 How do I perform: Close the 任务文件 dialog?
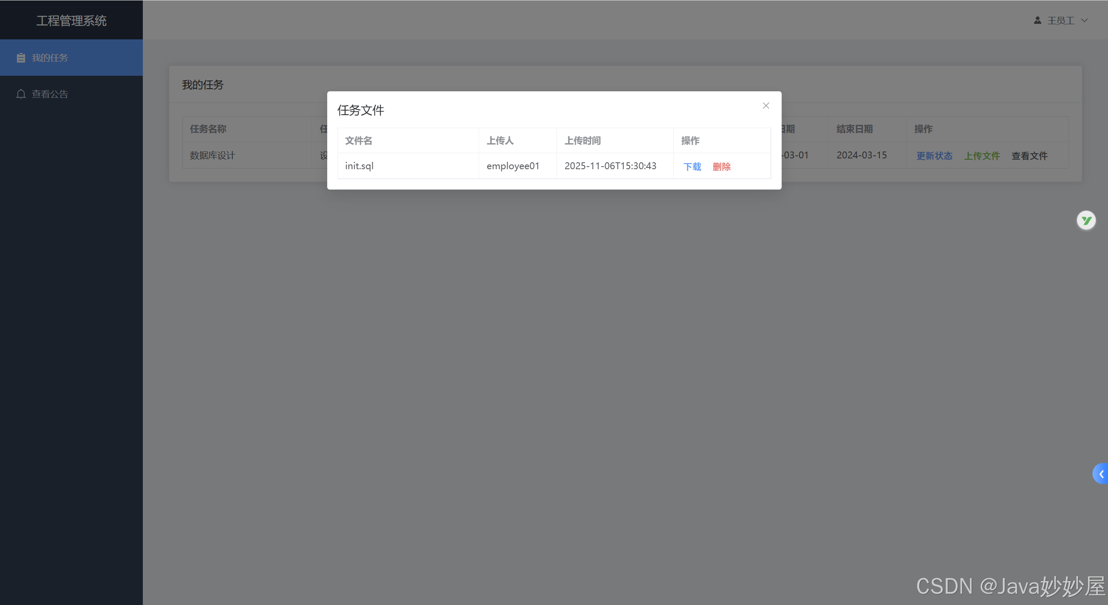[x=766, y=106]
